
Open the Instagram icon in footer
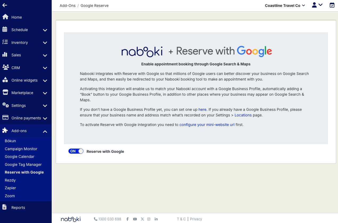coord(149,219)
